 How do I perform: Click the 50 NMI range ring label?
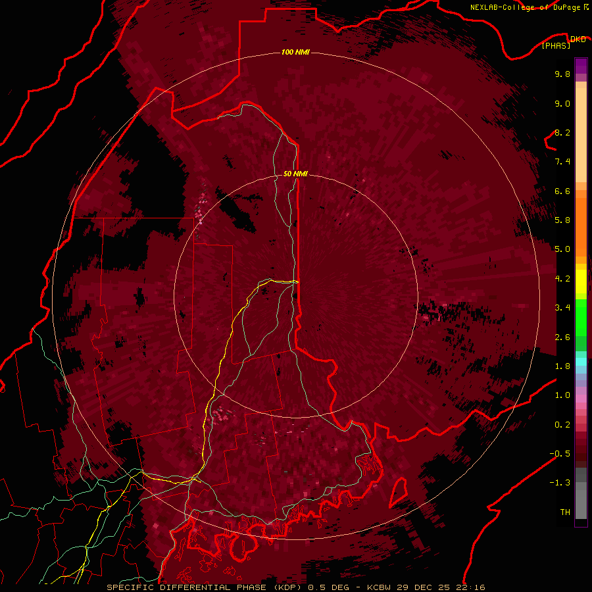(295, 174)
